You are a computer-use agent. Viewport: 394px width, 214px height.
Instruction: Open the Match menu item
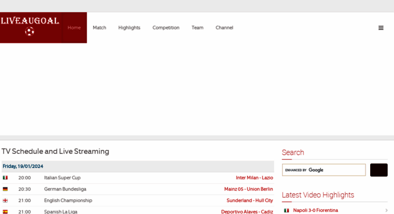tap(99, 28)
